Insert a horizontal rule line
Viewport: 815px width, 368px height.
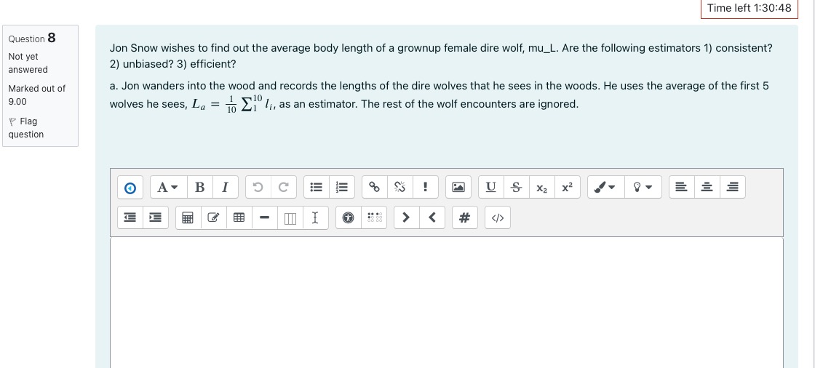coord(265,217)
